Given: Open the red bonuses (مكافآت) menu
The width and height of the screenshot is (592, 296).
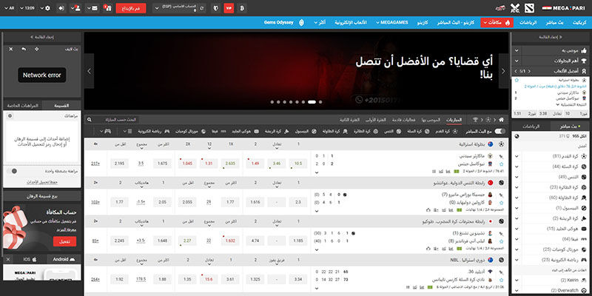Looking at the screenshot, I should tap(497, 23).
